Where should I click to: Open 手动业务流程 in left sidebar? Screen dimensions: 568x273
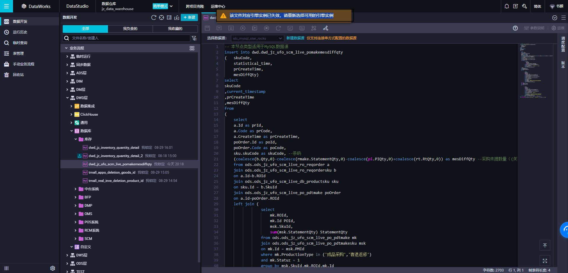coord(30,64)
